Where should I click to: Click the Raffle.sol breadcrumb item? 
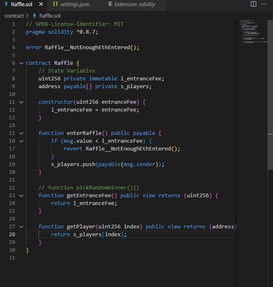(x=50, y=16)
